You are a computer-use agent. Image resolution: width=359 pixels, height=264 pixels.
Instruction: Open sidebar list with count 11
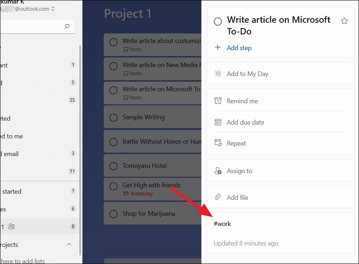(x=39, y=171)
